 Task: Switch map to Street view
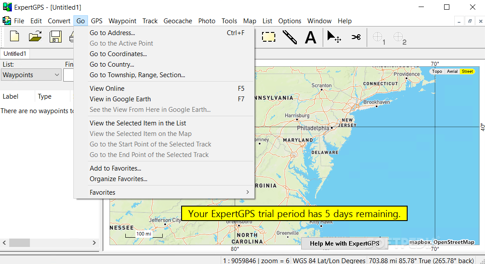pyautogui.click(x=467, y=71)
